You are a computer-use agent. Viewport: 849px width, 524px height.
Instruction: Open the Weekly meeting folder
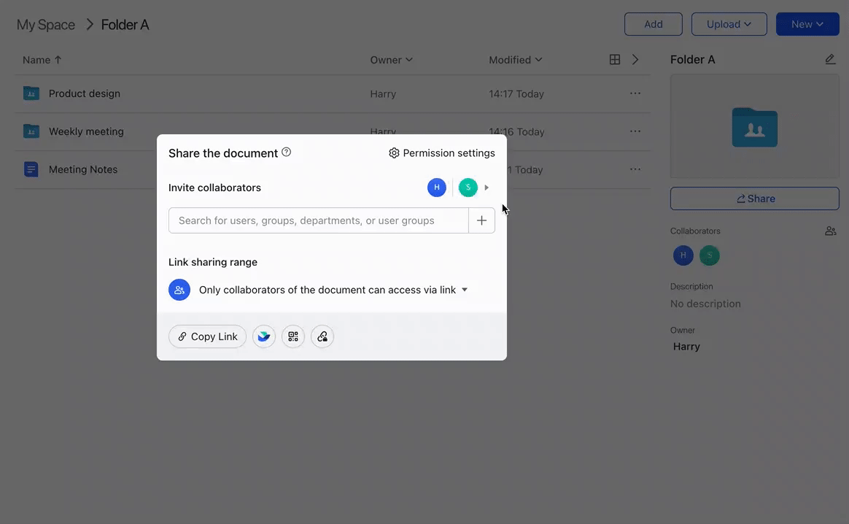tap(86, 131)
